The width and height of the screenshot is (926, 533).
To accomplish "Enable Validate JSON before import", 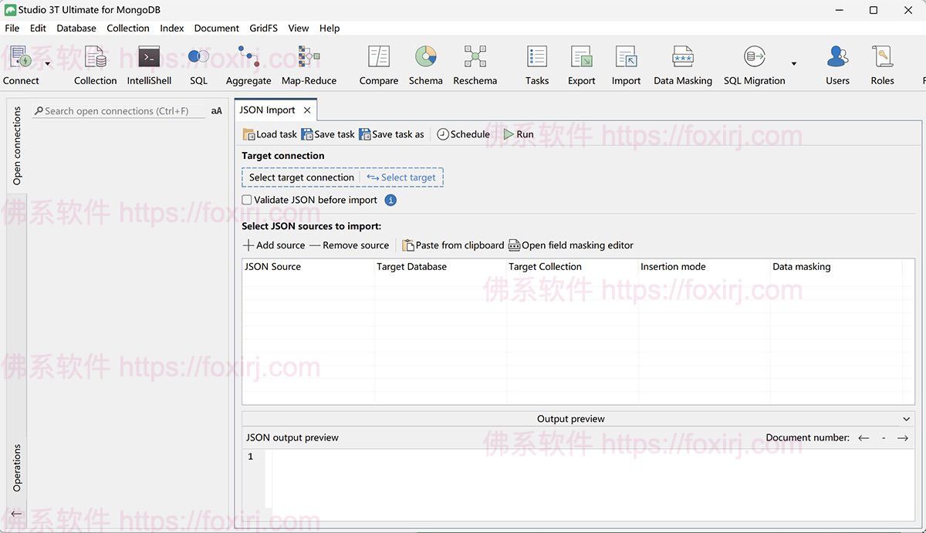I will click(x=246, y=199).
